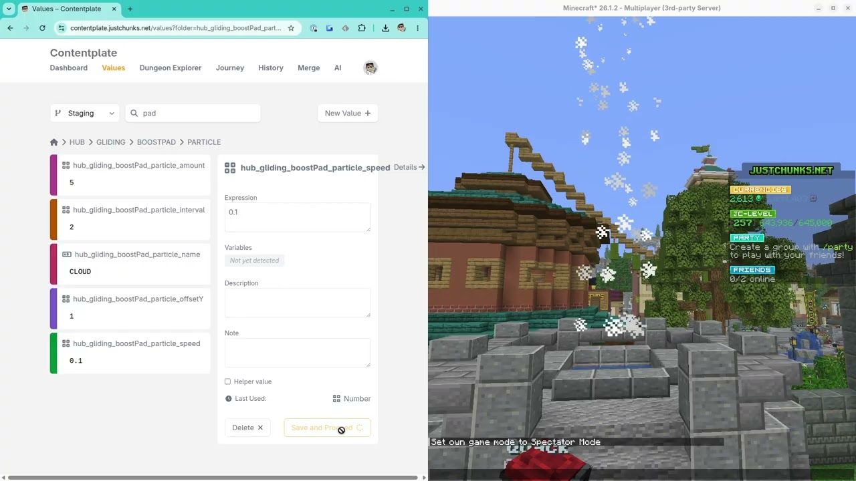Image resolution: width=856 pixels, height=481 pixels.
Task: Click the text-type icon on the particle_name card
Action: pos(66,255)
